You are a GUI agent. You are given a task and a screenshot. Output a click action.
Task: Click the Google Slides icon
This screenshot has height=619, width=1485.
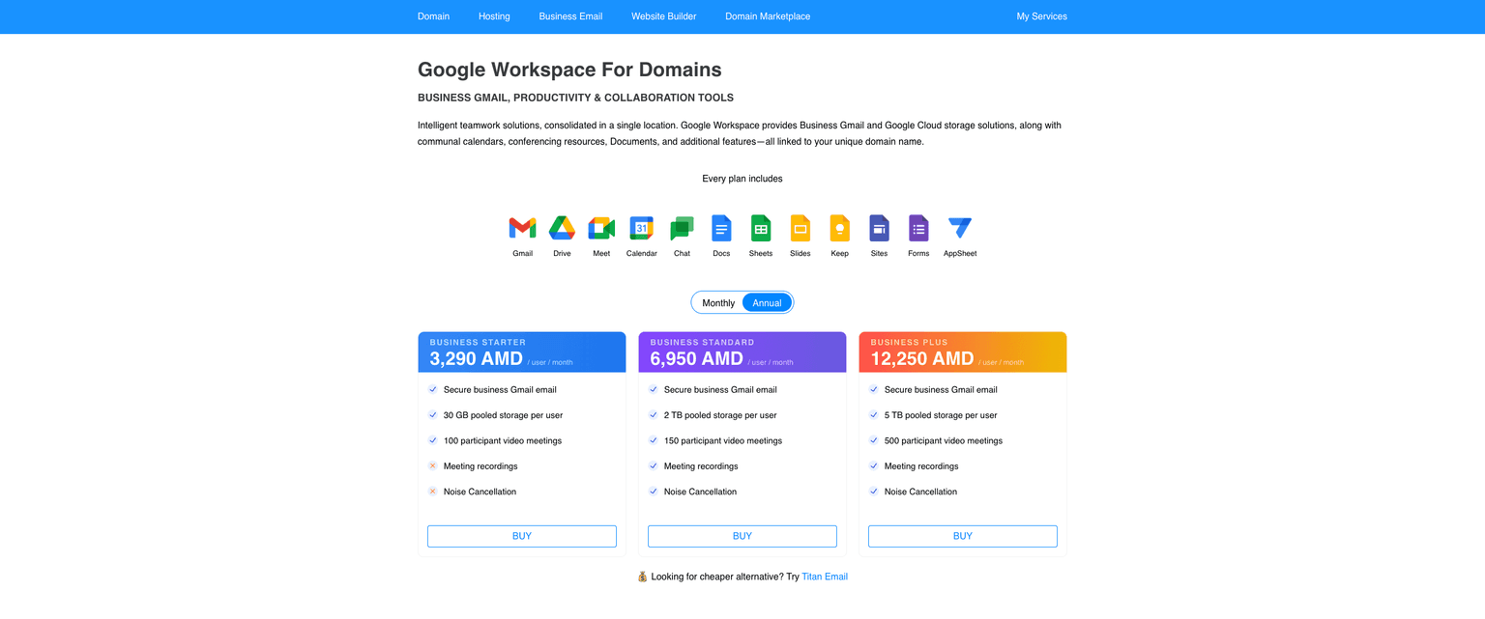point(801,228)
